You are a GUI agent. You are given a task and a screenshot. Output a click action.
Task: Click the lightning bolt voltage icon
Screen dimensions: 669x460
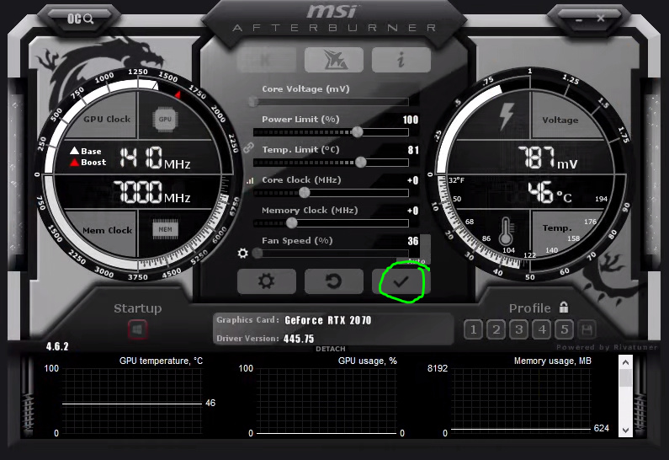click(x=507, y=116)
